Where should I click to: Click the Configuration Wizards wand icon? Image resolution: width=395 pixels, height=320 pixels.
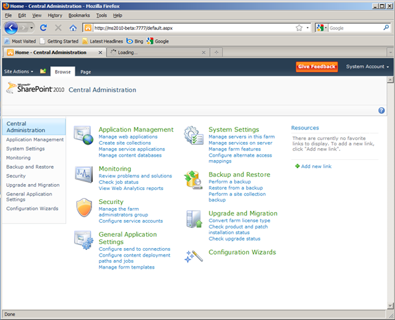[x=193, y=256]
